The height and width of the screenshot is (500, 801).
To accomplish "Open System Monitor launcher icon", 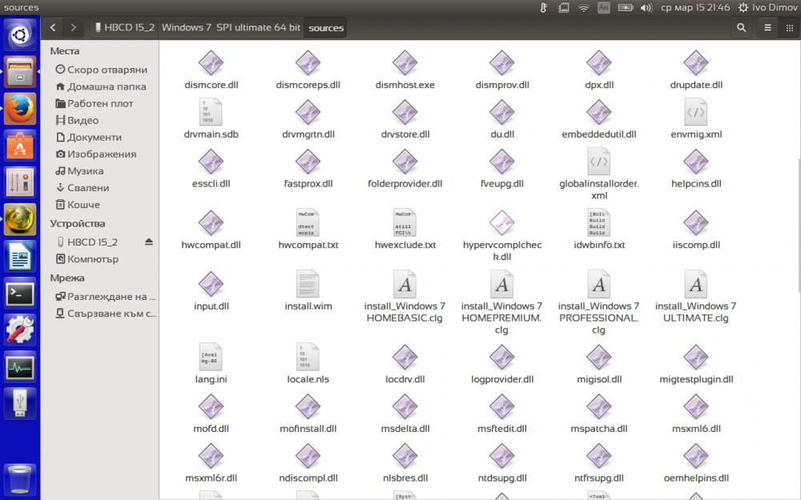I will 20,367.
